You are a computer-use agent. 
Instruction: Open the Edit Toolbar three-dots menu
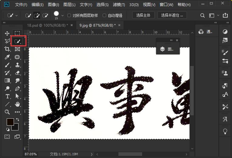(17, 112)
